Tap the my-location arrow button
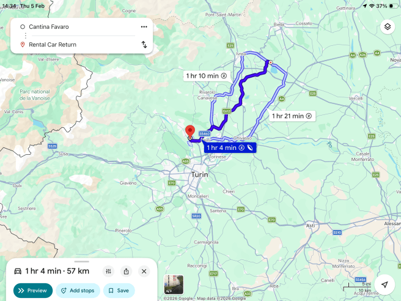The height and width of the screenshot is (301, 401). click(x=384, y=284)
